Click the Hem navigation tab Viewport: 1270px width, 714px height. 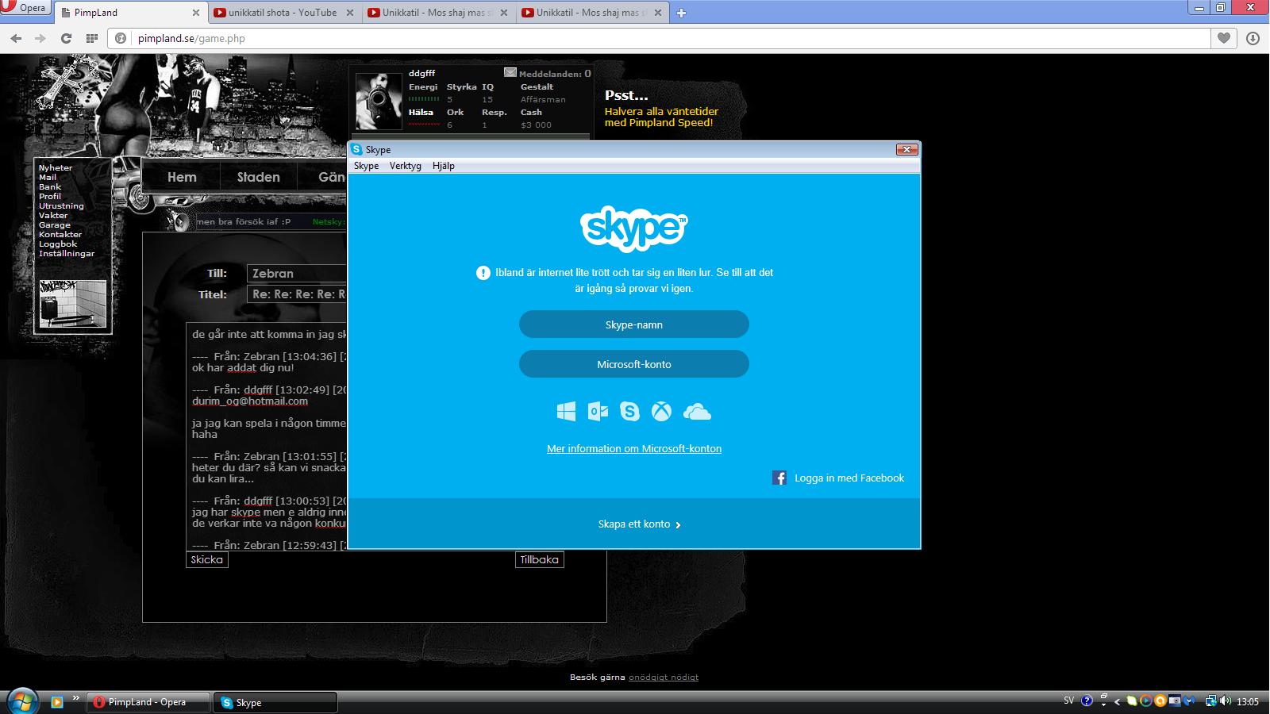182,177
